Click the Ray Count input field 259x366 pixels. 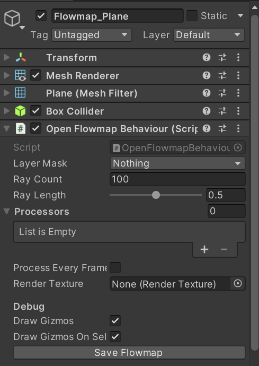pos(177,179)
